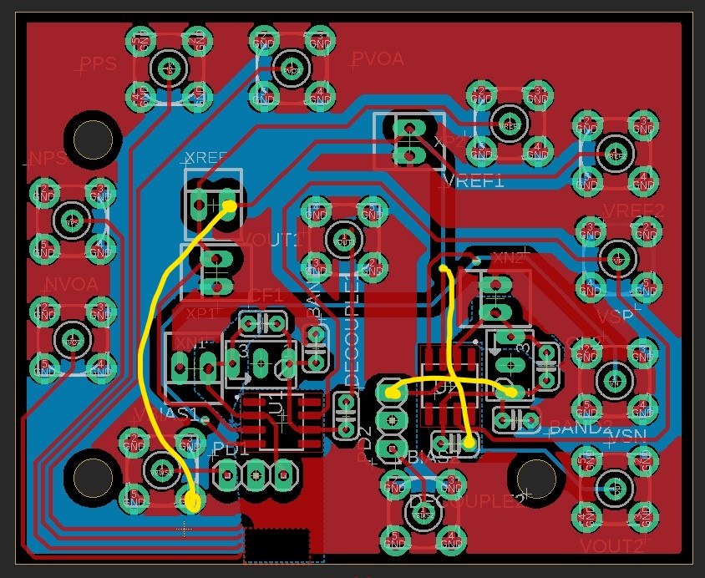Image resolution: width=705 pixels, height=578 pixels.
Task: Click the NPS component label
Action: coord(48,158)
